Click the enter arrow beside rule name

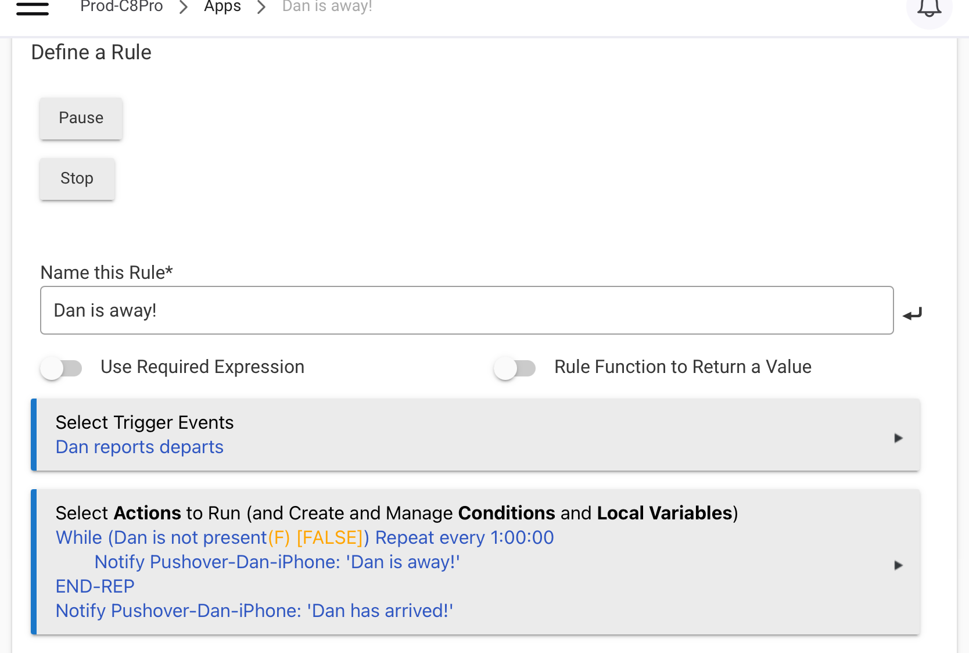coord(912,314)
